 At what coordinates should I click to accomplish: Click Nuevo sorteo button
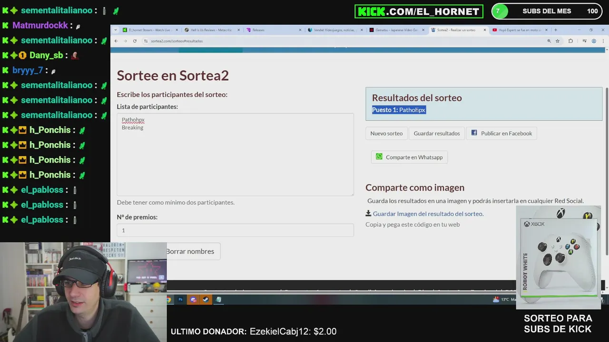(386, 133)
